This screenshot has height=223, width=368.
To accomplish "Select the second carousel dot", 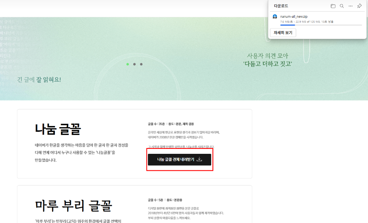I will tap(134, 64).
